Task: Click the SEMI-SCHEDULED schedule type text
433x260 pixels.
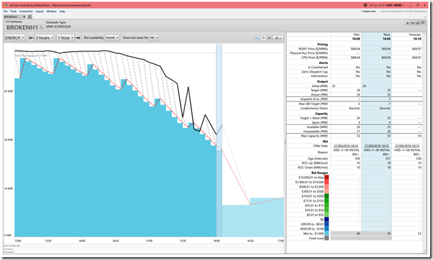Action: point(58,27)
